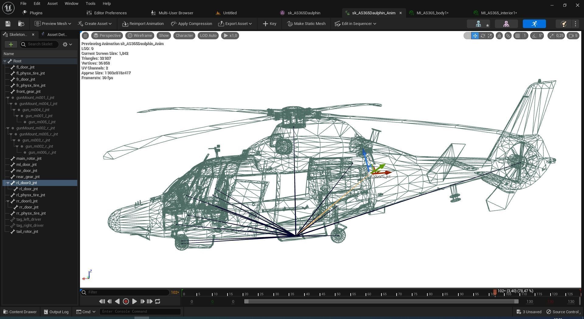Open the Export Asset dropdown
Image resolution: width=584 pixels, height=319 pixels.
[x=235, y=24]
